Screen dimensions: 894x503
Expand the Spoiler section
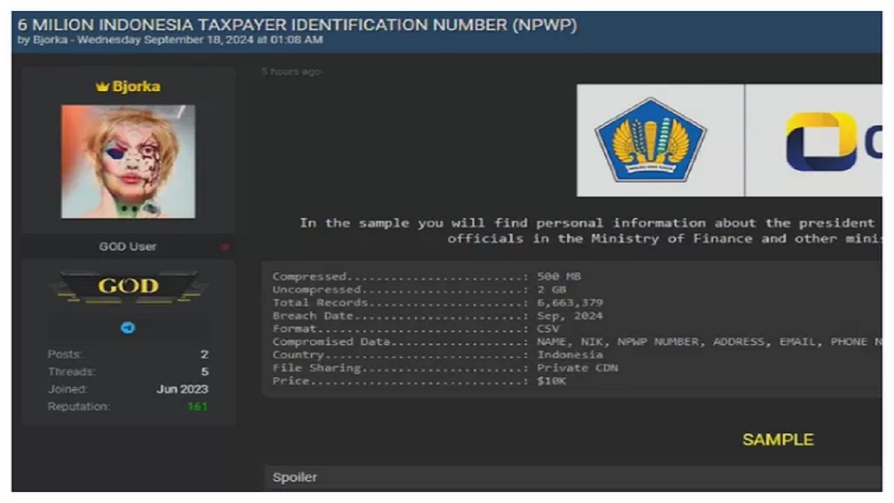coord(295,477)
